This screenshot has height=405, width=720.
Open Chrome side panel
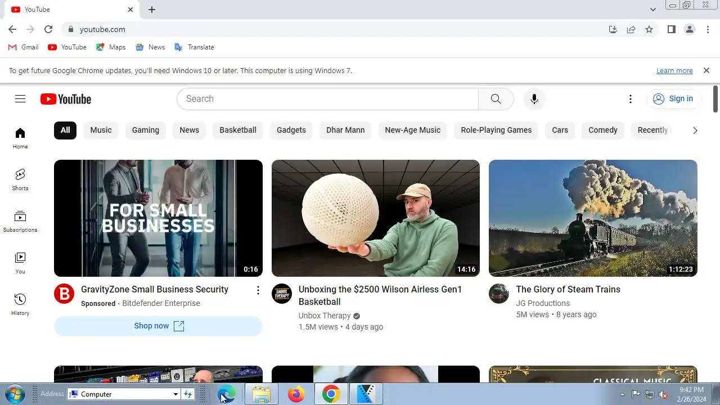pos(671,29)
